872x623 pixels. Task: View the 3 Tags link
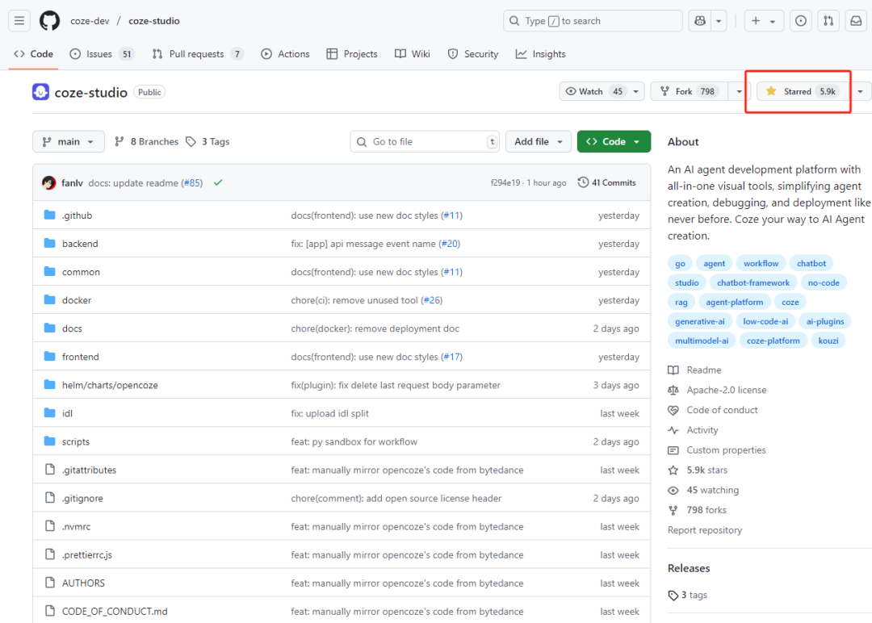[x=208, y=142]
